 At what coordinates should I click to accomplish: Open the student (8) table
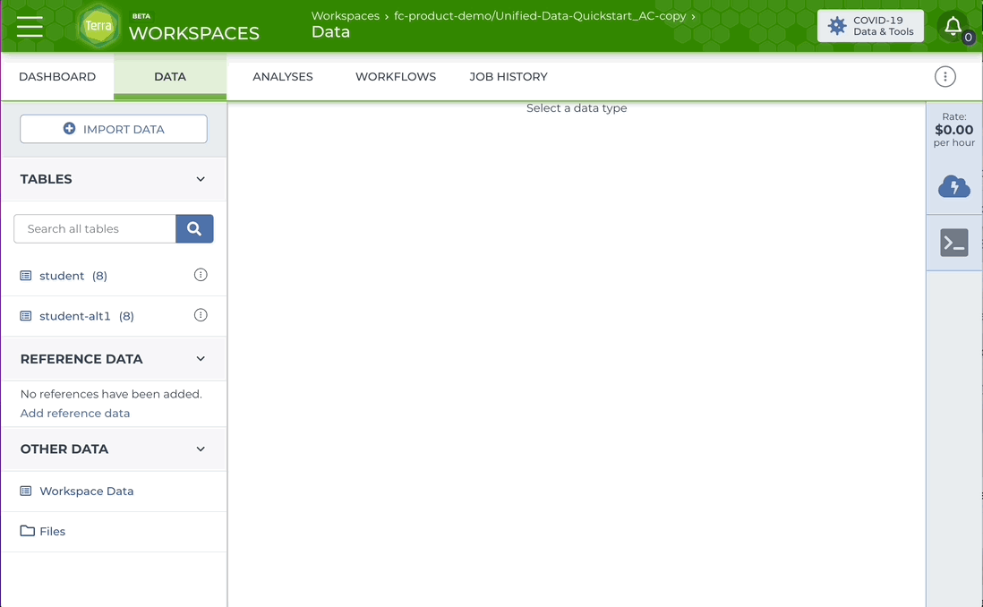tap(73, 276)
